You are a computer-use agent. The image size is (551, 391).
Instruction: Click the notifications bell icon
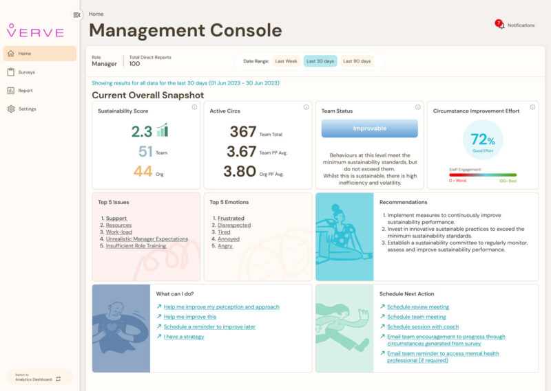pos(500,25)
